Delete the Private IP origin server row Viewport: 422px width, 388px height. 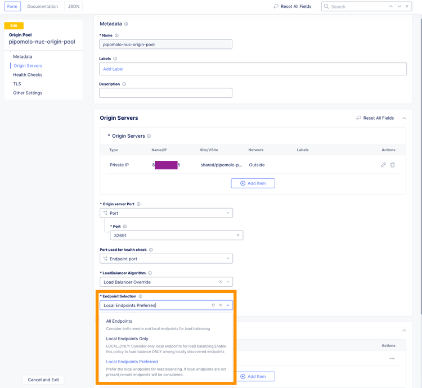393,165
